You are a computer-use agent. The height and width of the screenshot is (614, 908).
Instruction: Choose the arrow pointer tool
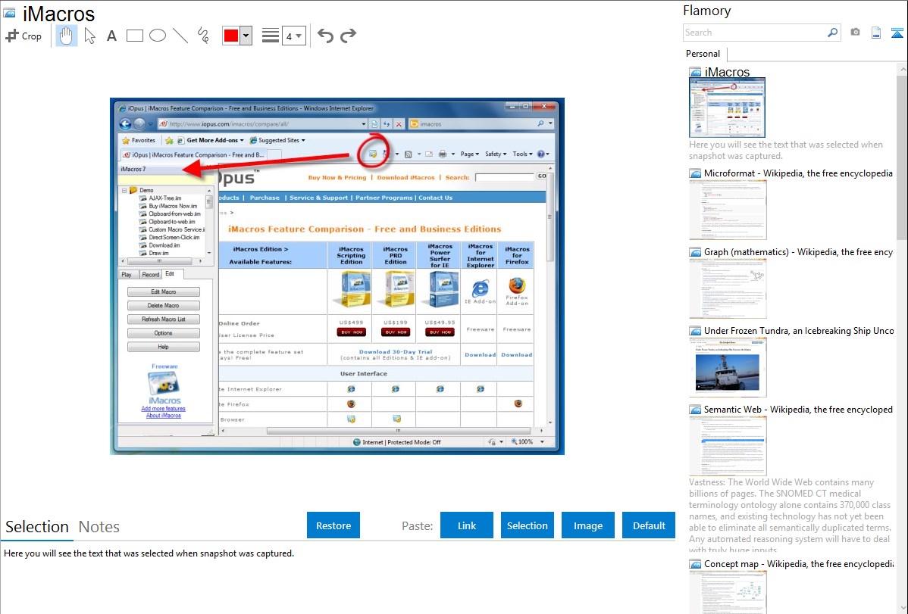click(89, 36)
